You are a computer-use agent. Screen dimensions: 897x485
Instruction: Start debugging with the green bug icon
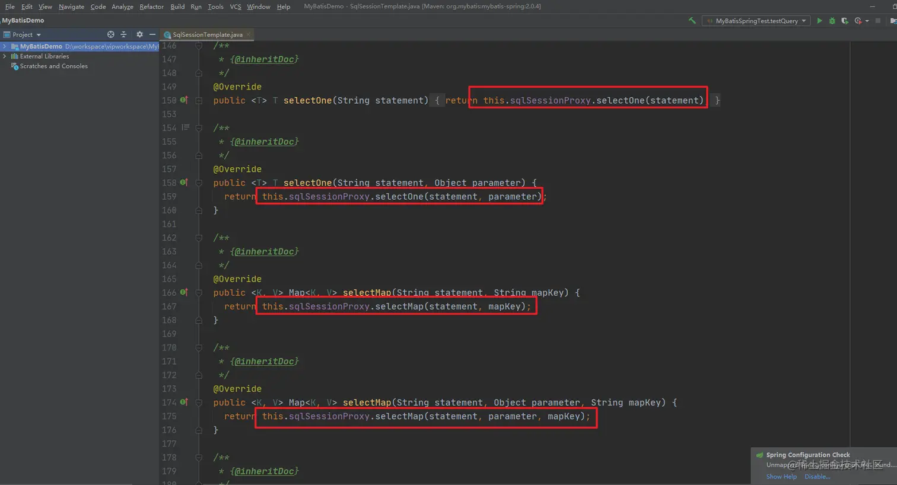click(832, 21)
